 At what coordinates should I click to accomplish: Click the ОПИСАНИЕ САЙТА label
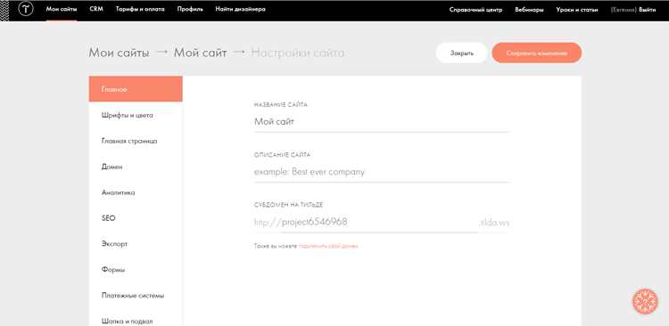[282, 155]
